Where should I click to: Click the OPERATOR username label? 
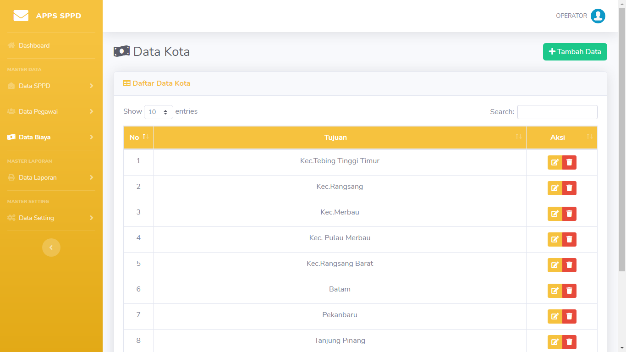click(x=571, y=16)
